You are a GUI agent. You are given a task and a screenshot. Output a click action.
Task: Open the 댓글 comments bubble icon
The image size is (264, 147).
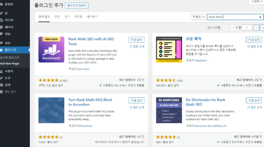click(1, 34)
